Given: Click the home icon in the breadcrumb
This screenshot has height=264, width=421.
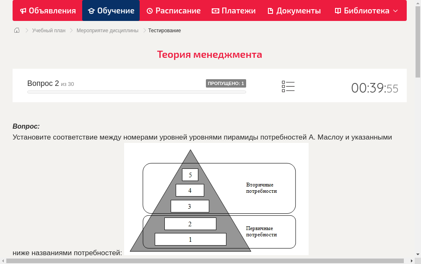Looking at the screenshot, I should click(17, 30).
